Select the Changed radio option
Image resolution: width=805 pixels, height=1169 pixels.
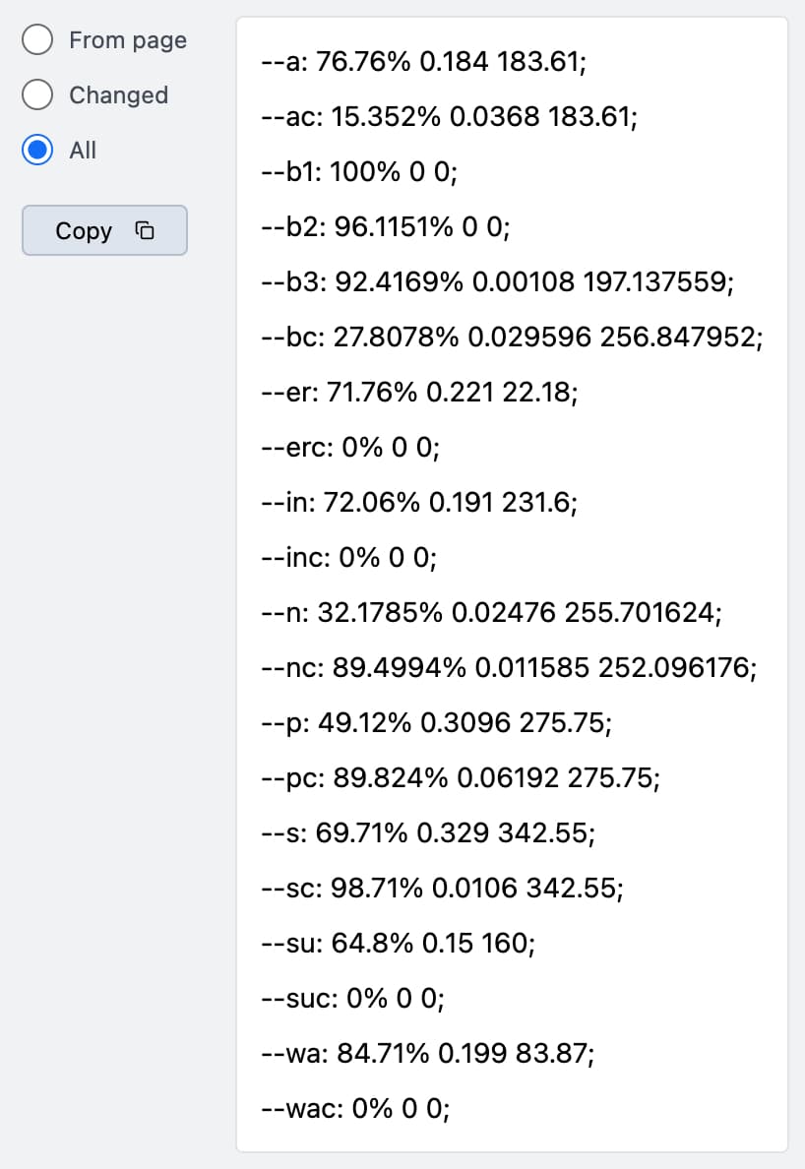click(x=37, y=95)
